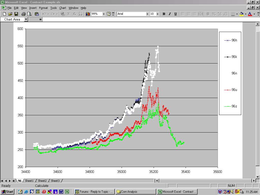
Task: Open the Chart menu
Action: tap(62, 8)
